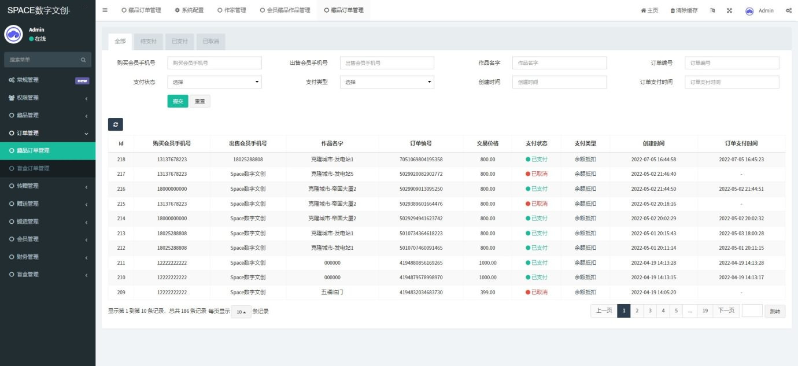Expand 会员管理 in the sidebar
This screenshot has height=366, width=798.
click(x=47, y=239)
